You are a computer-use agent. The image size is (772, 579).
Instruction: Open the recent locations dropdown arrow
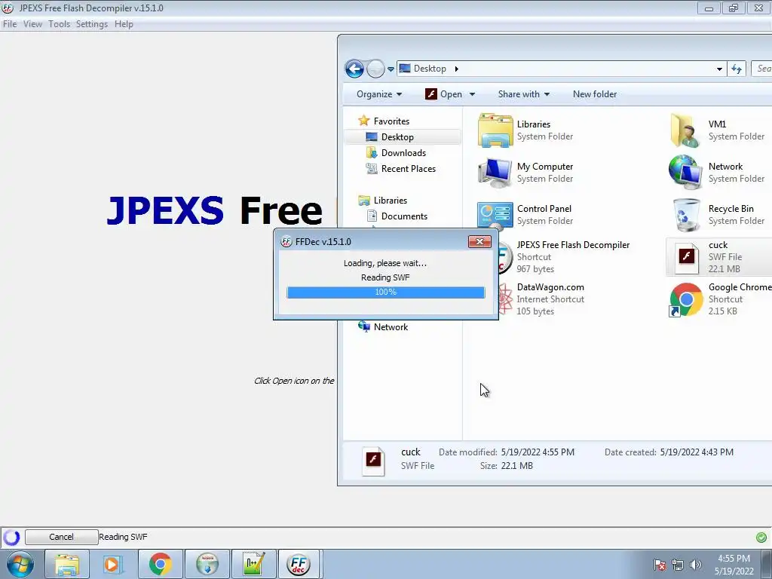(391, 69)
